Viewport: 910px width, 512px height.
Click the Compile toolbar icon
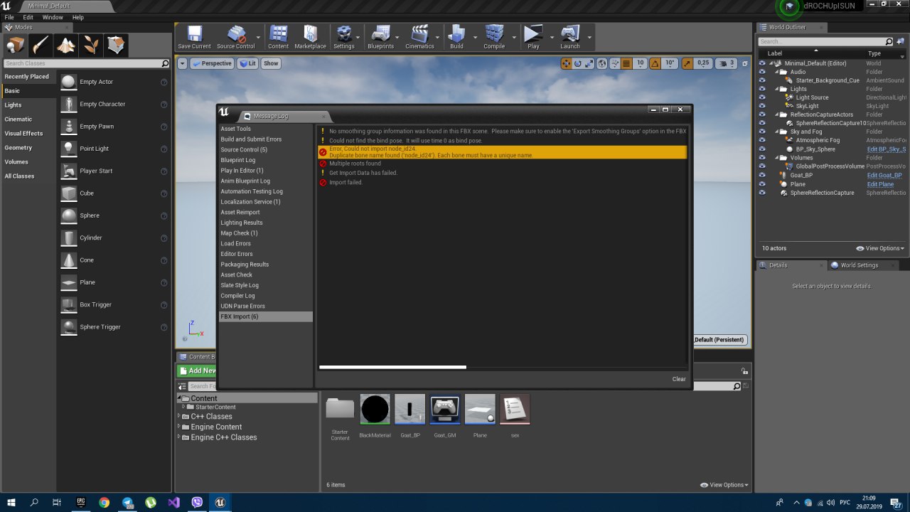click(494, 36)
